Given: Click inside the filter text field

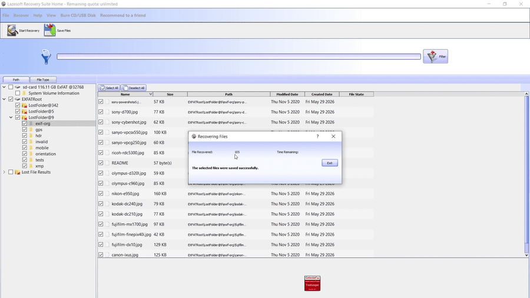Looking at the screenshot, I should tap(238, 57).
